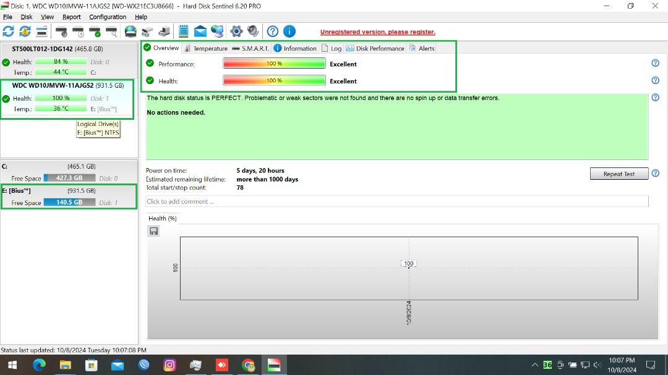Click the question mark help toolbar icon

point(273,31)
